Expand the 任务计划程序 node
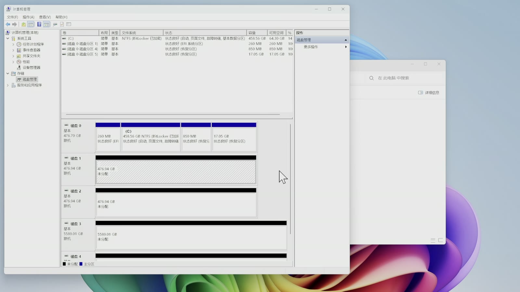 pyautogui.click(x=13, y=44)
